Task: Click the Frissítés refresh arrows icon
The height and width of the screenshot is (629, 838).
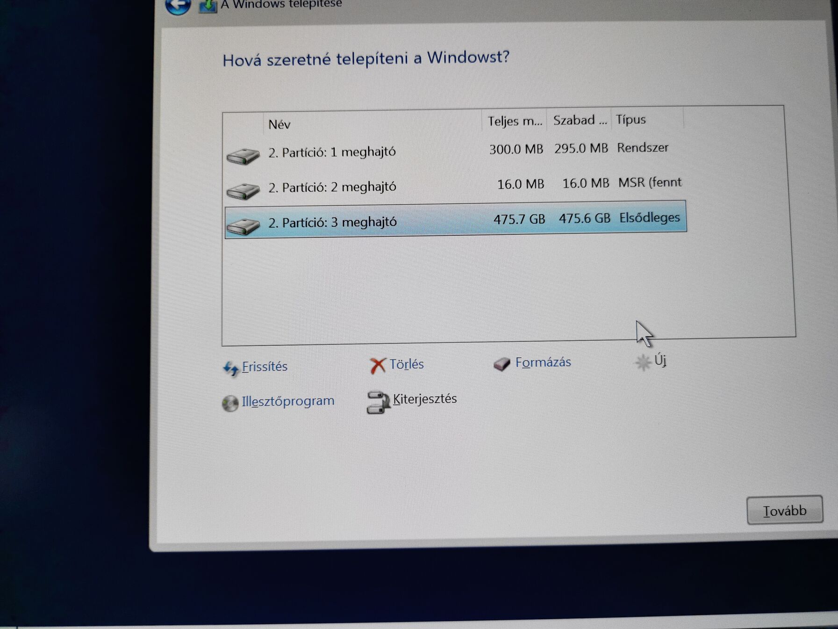Action: click(x=231, y=369)
